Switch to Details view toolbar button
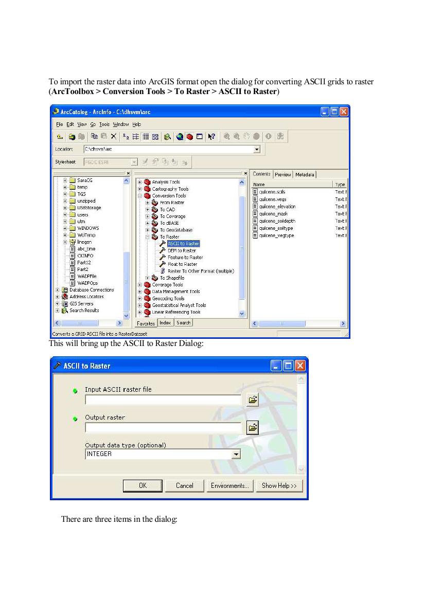 tap(146, 136)
